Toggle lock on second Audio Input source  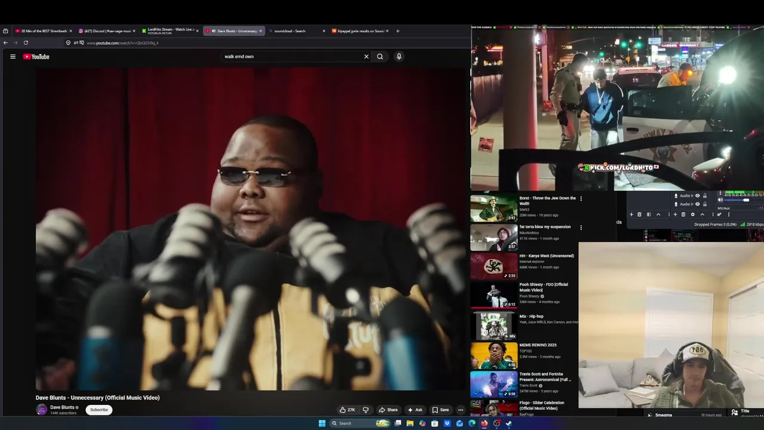pos(705,204)
